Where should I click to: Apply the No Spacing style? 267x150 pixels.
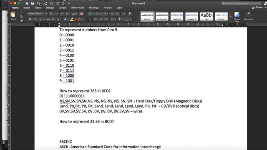click(x=162, y=17)
